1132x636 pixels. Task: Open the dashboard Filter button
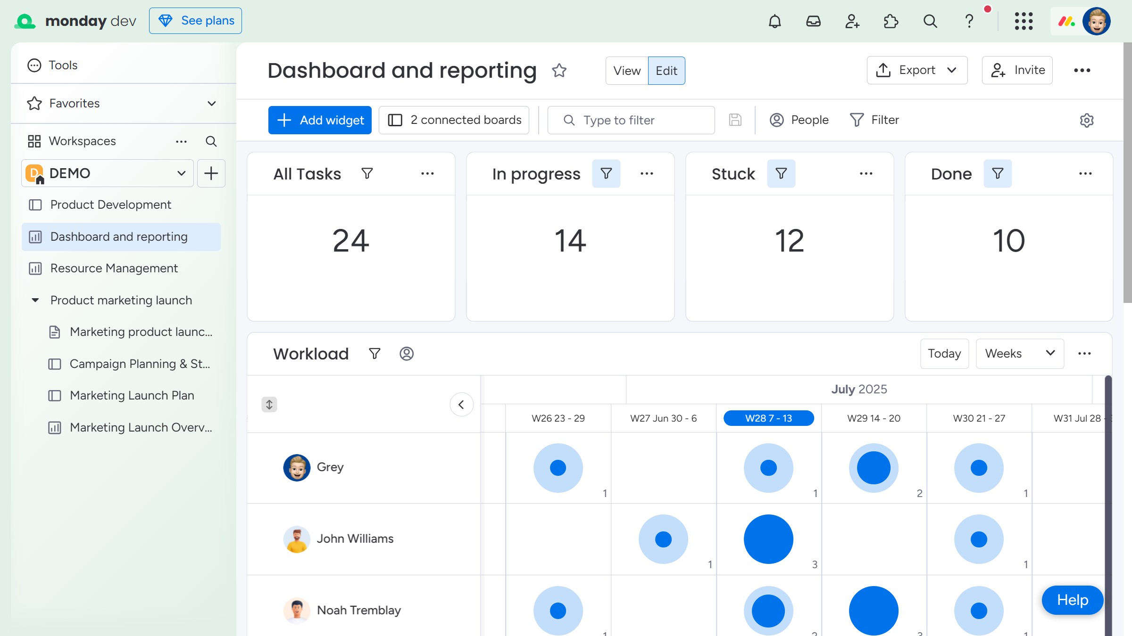click(875, 120)
